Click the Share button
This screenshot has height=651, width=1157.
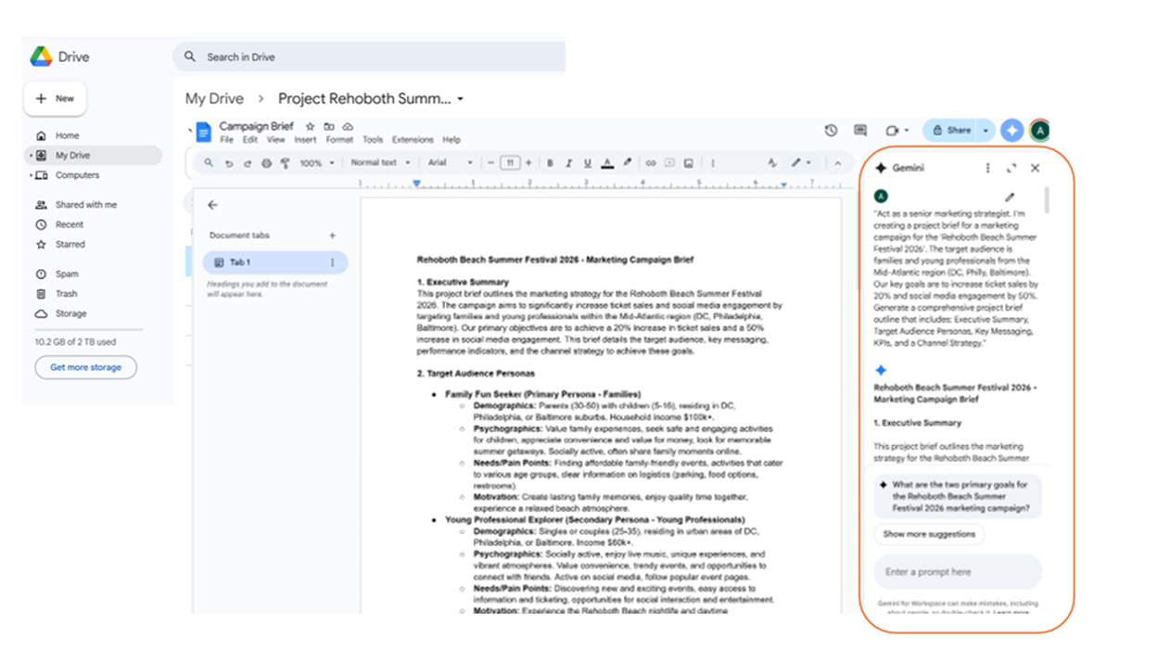tap(950, 131)
